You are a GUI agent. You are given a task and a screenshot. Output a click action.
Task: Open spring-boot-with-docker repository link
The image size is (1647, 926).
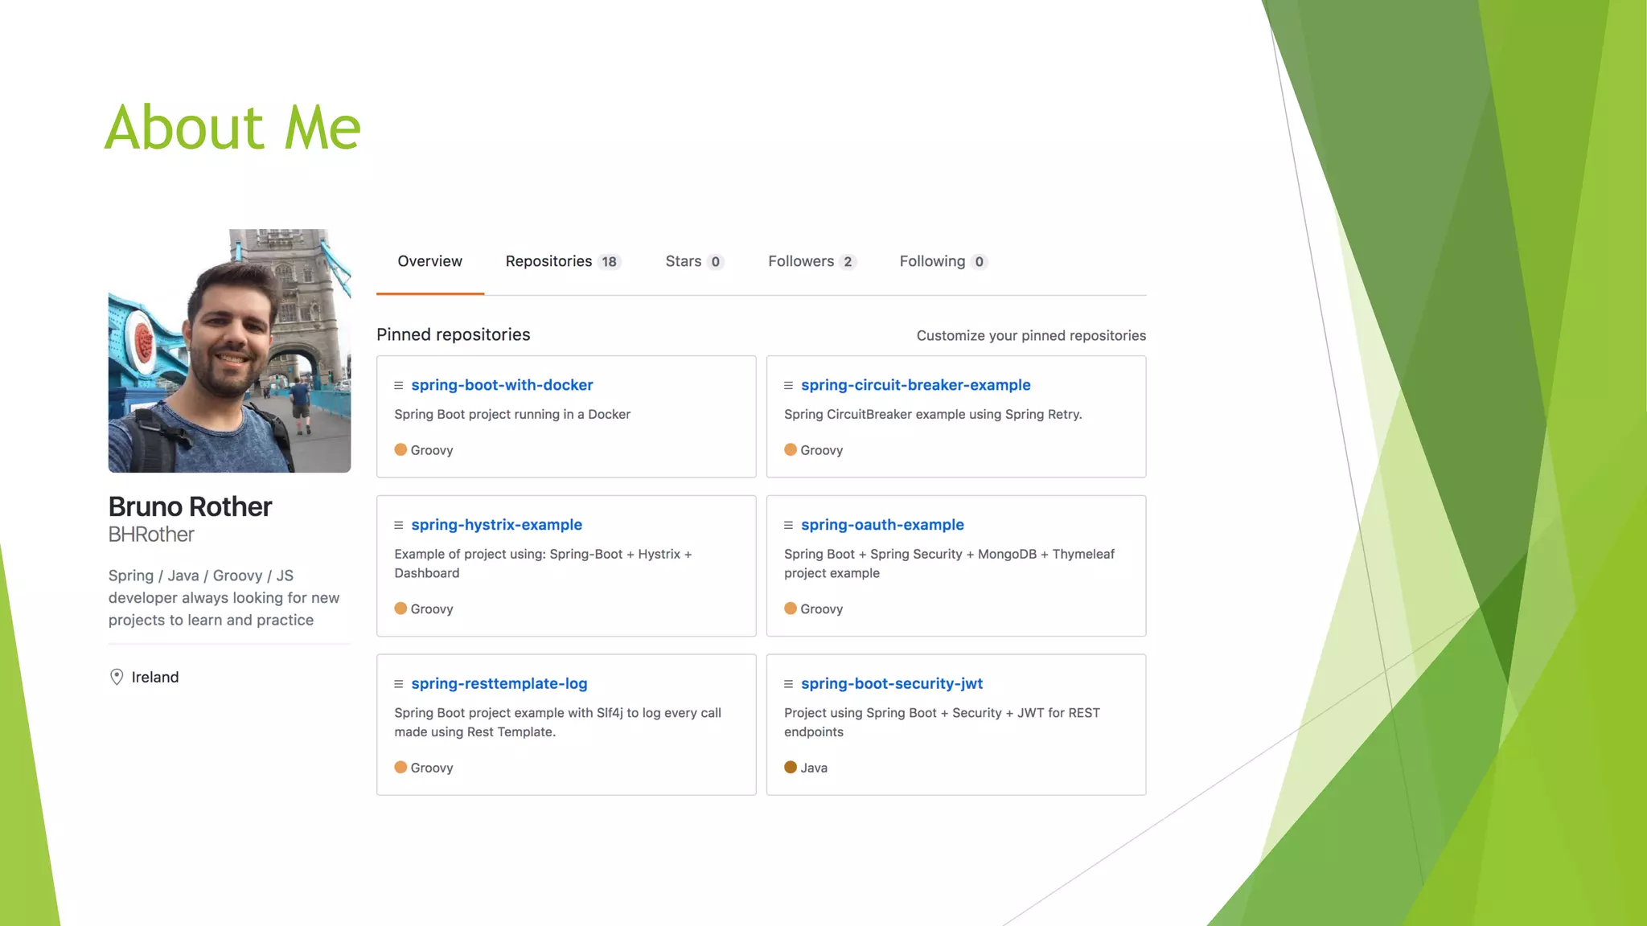(x=502, y=385)
